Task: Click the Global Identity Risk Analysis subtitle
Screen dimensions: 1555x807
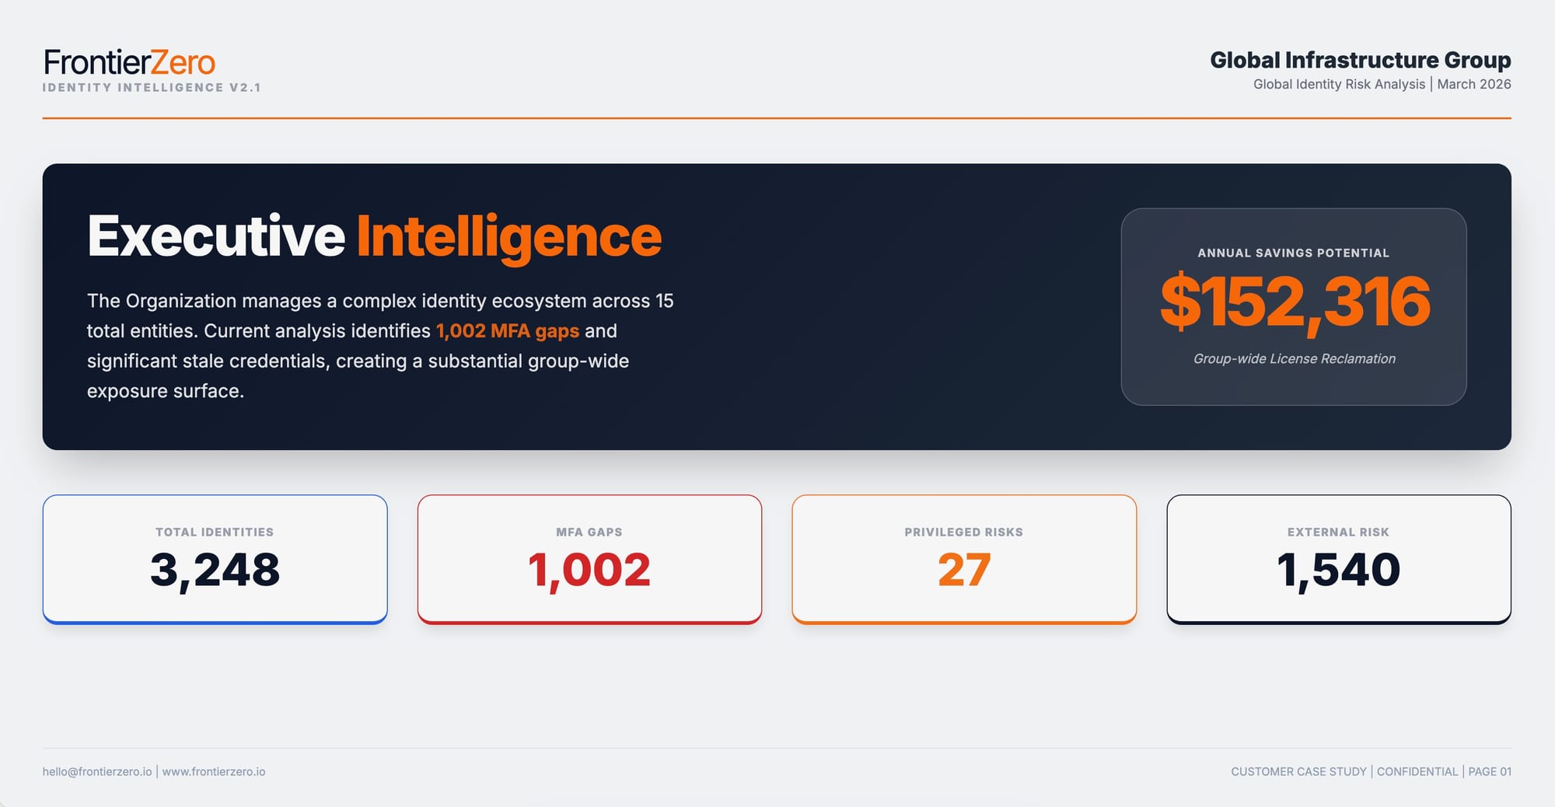Action: point(1339,84)
